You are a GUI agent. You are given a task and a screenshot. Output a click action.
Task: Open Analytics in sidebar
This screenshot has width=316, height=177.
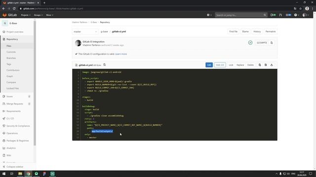[x=11, y=148]
